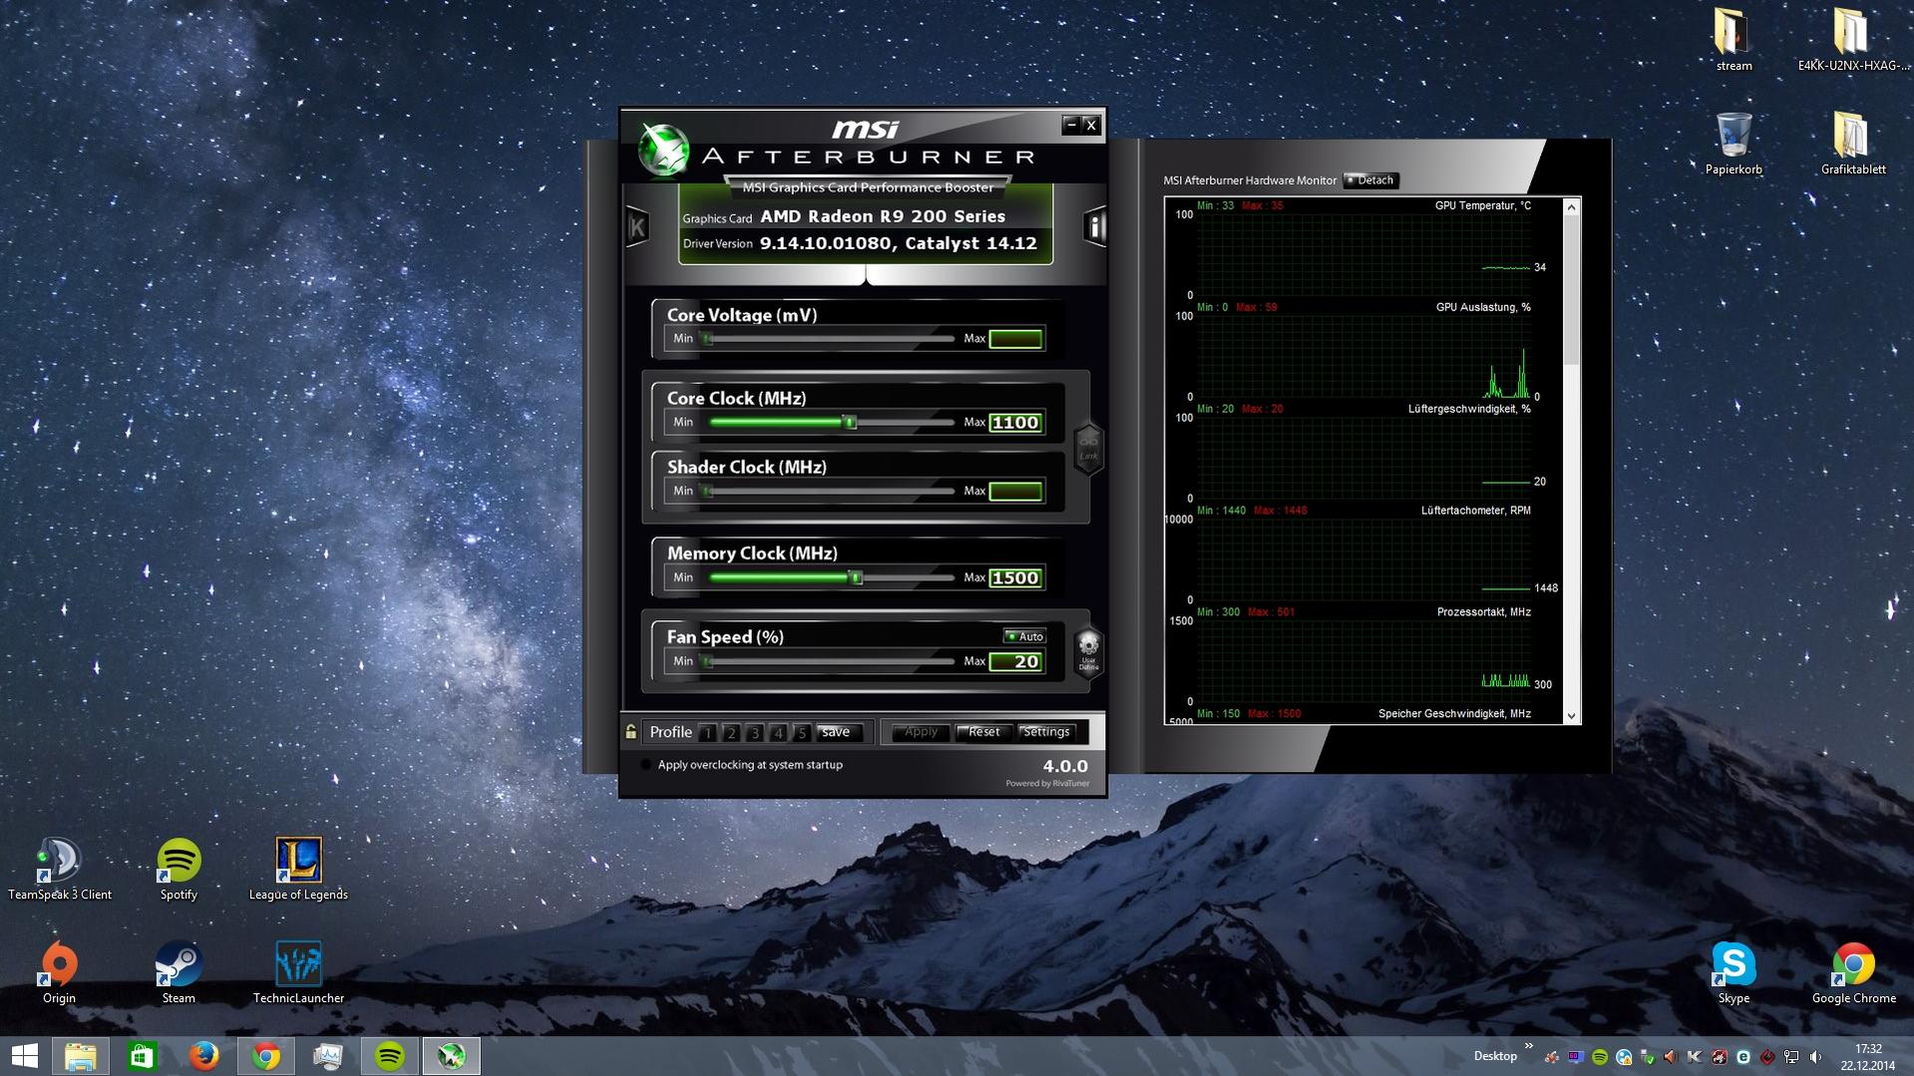Click the Reset button

point(983,732)
